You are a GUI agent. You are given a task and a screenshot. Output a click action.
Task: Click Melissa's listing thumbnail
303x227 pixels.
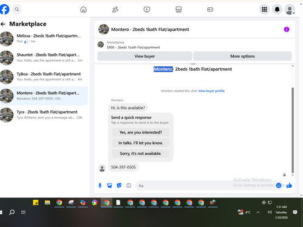[x=6, y=39]
